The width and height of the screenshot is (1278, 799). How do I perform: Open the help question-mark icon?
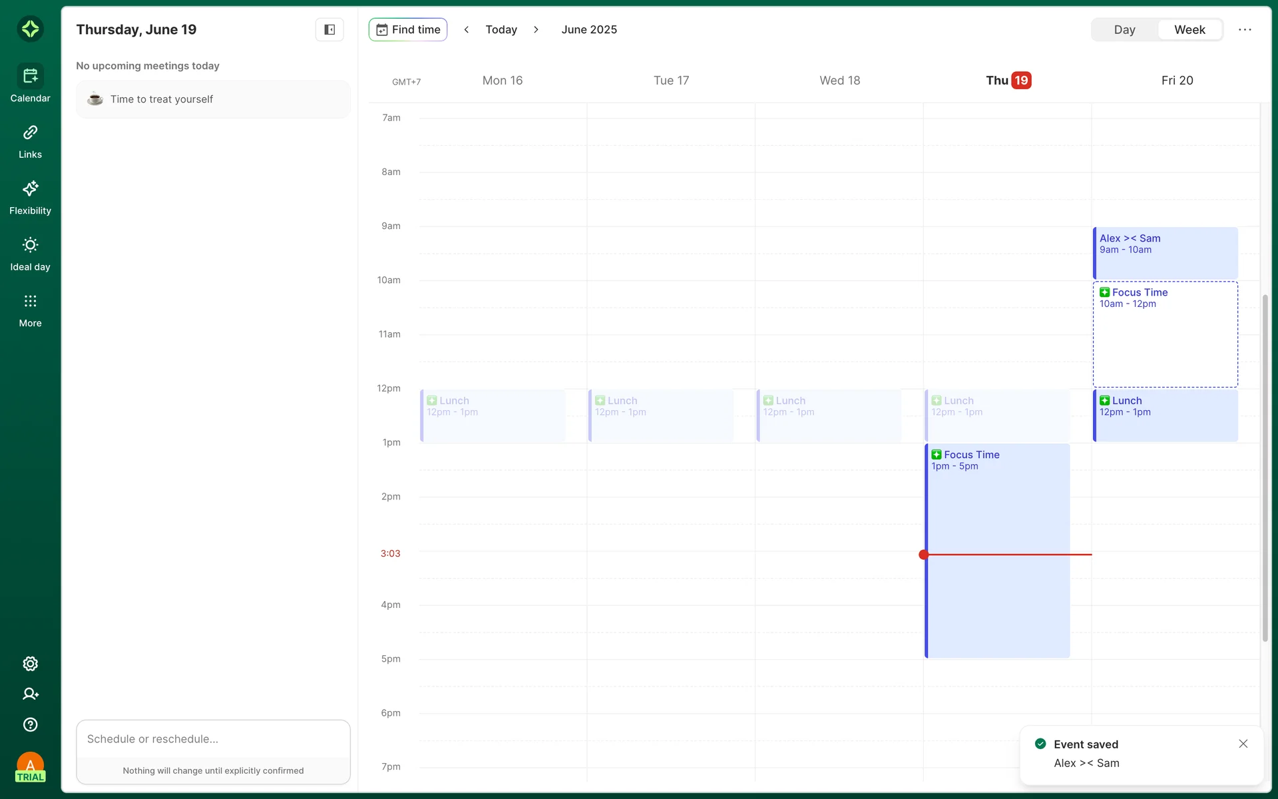(30, 724)
